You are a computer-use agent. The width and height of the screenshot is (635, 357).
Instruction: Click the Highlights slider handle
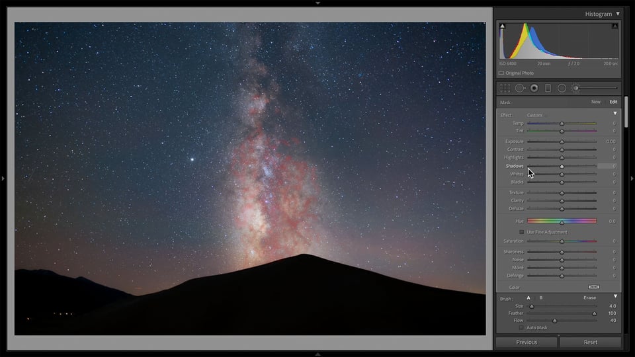pos(562,157)
